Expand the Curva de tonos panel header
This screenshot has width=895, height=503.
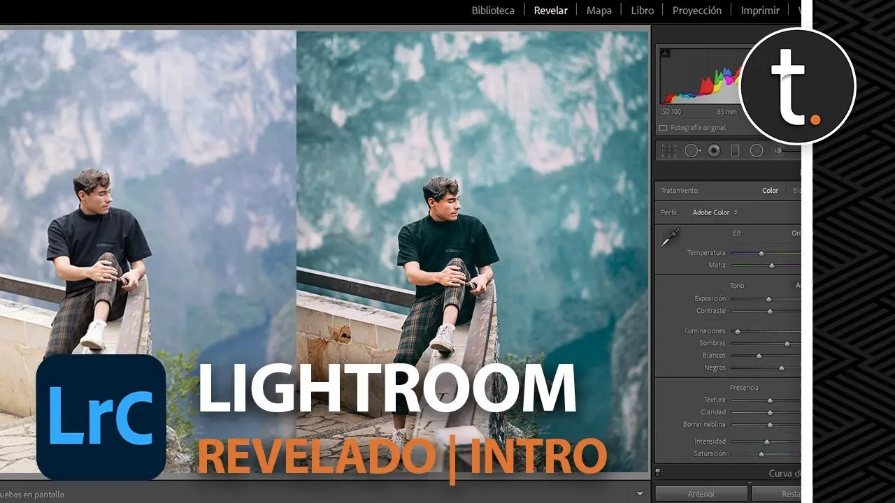point(785,473)
